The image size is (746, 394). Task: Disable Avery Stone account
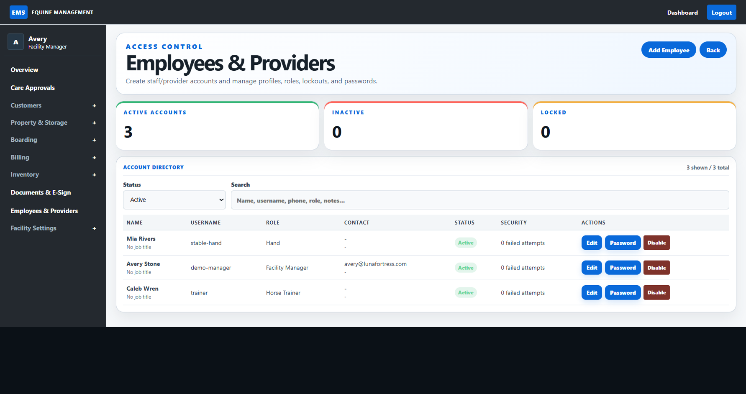tap(656, 268)
